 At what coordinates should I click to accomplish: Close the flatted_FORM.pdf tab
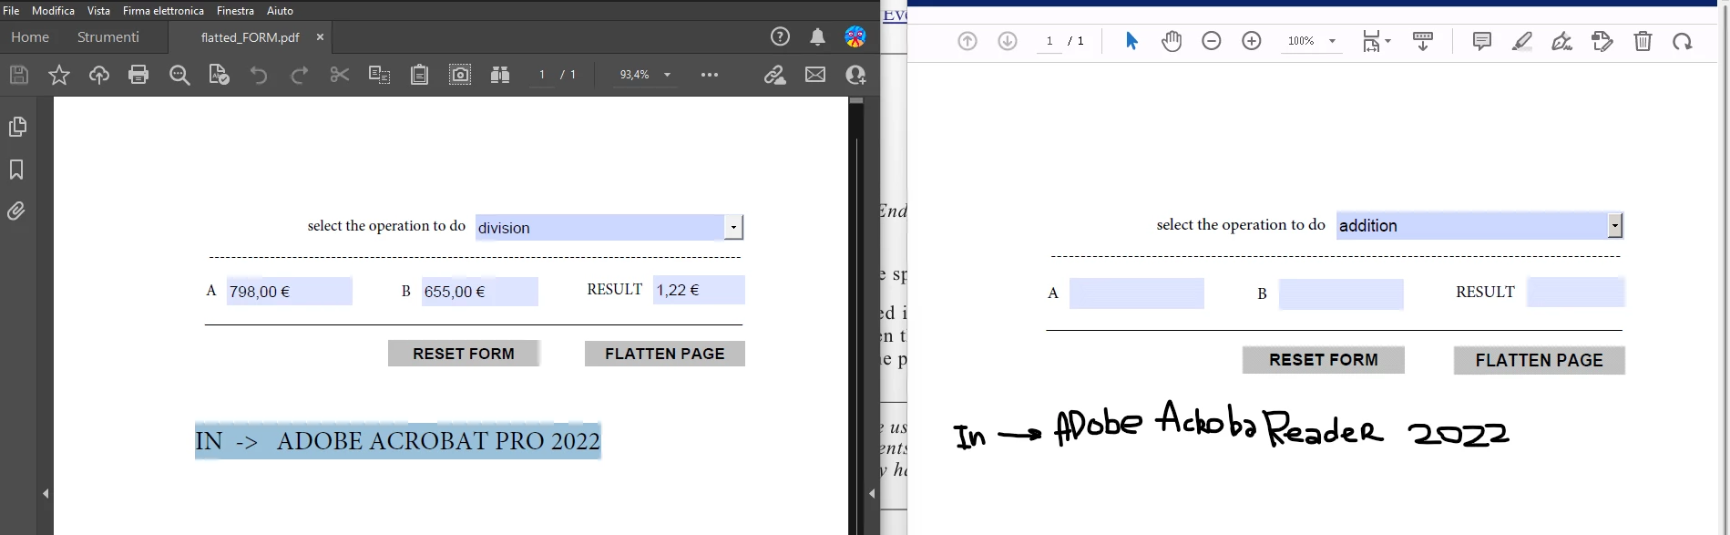pyautogui.click(x=320, y=37)
